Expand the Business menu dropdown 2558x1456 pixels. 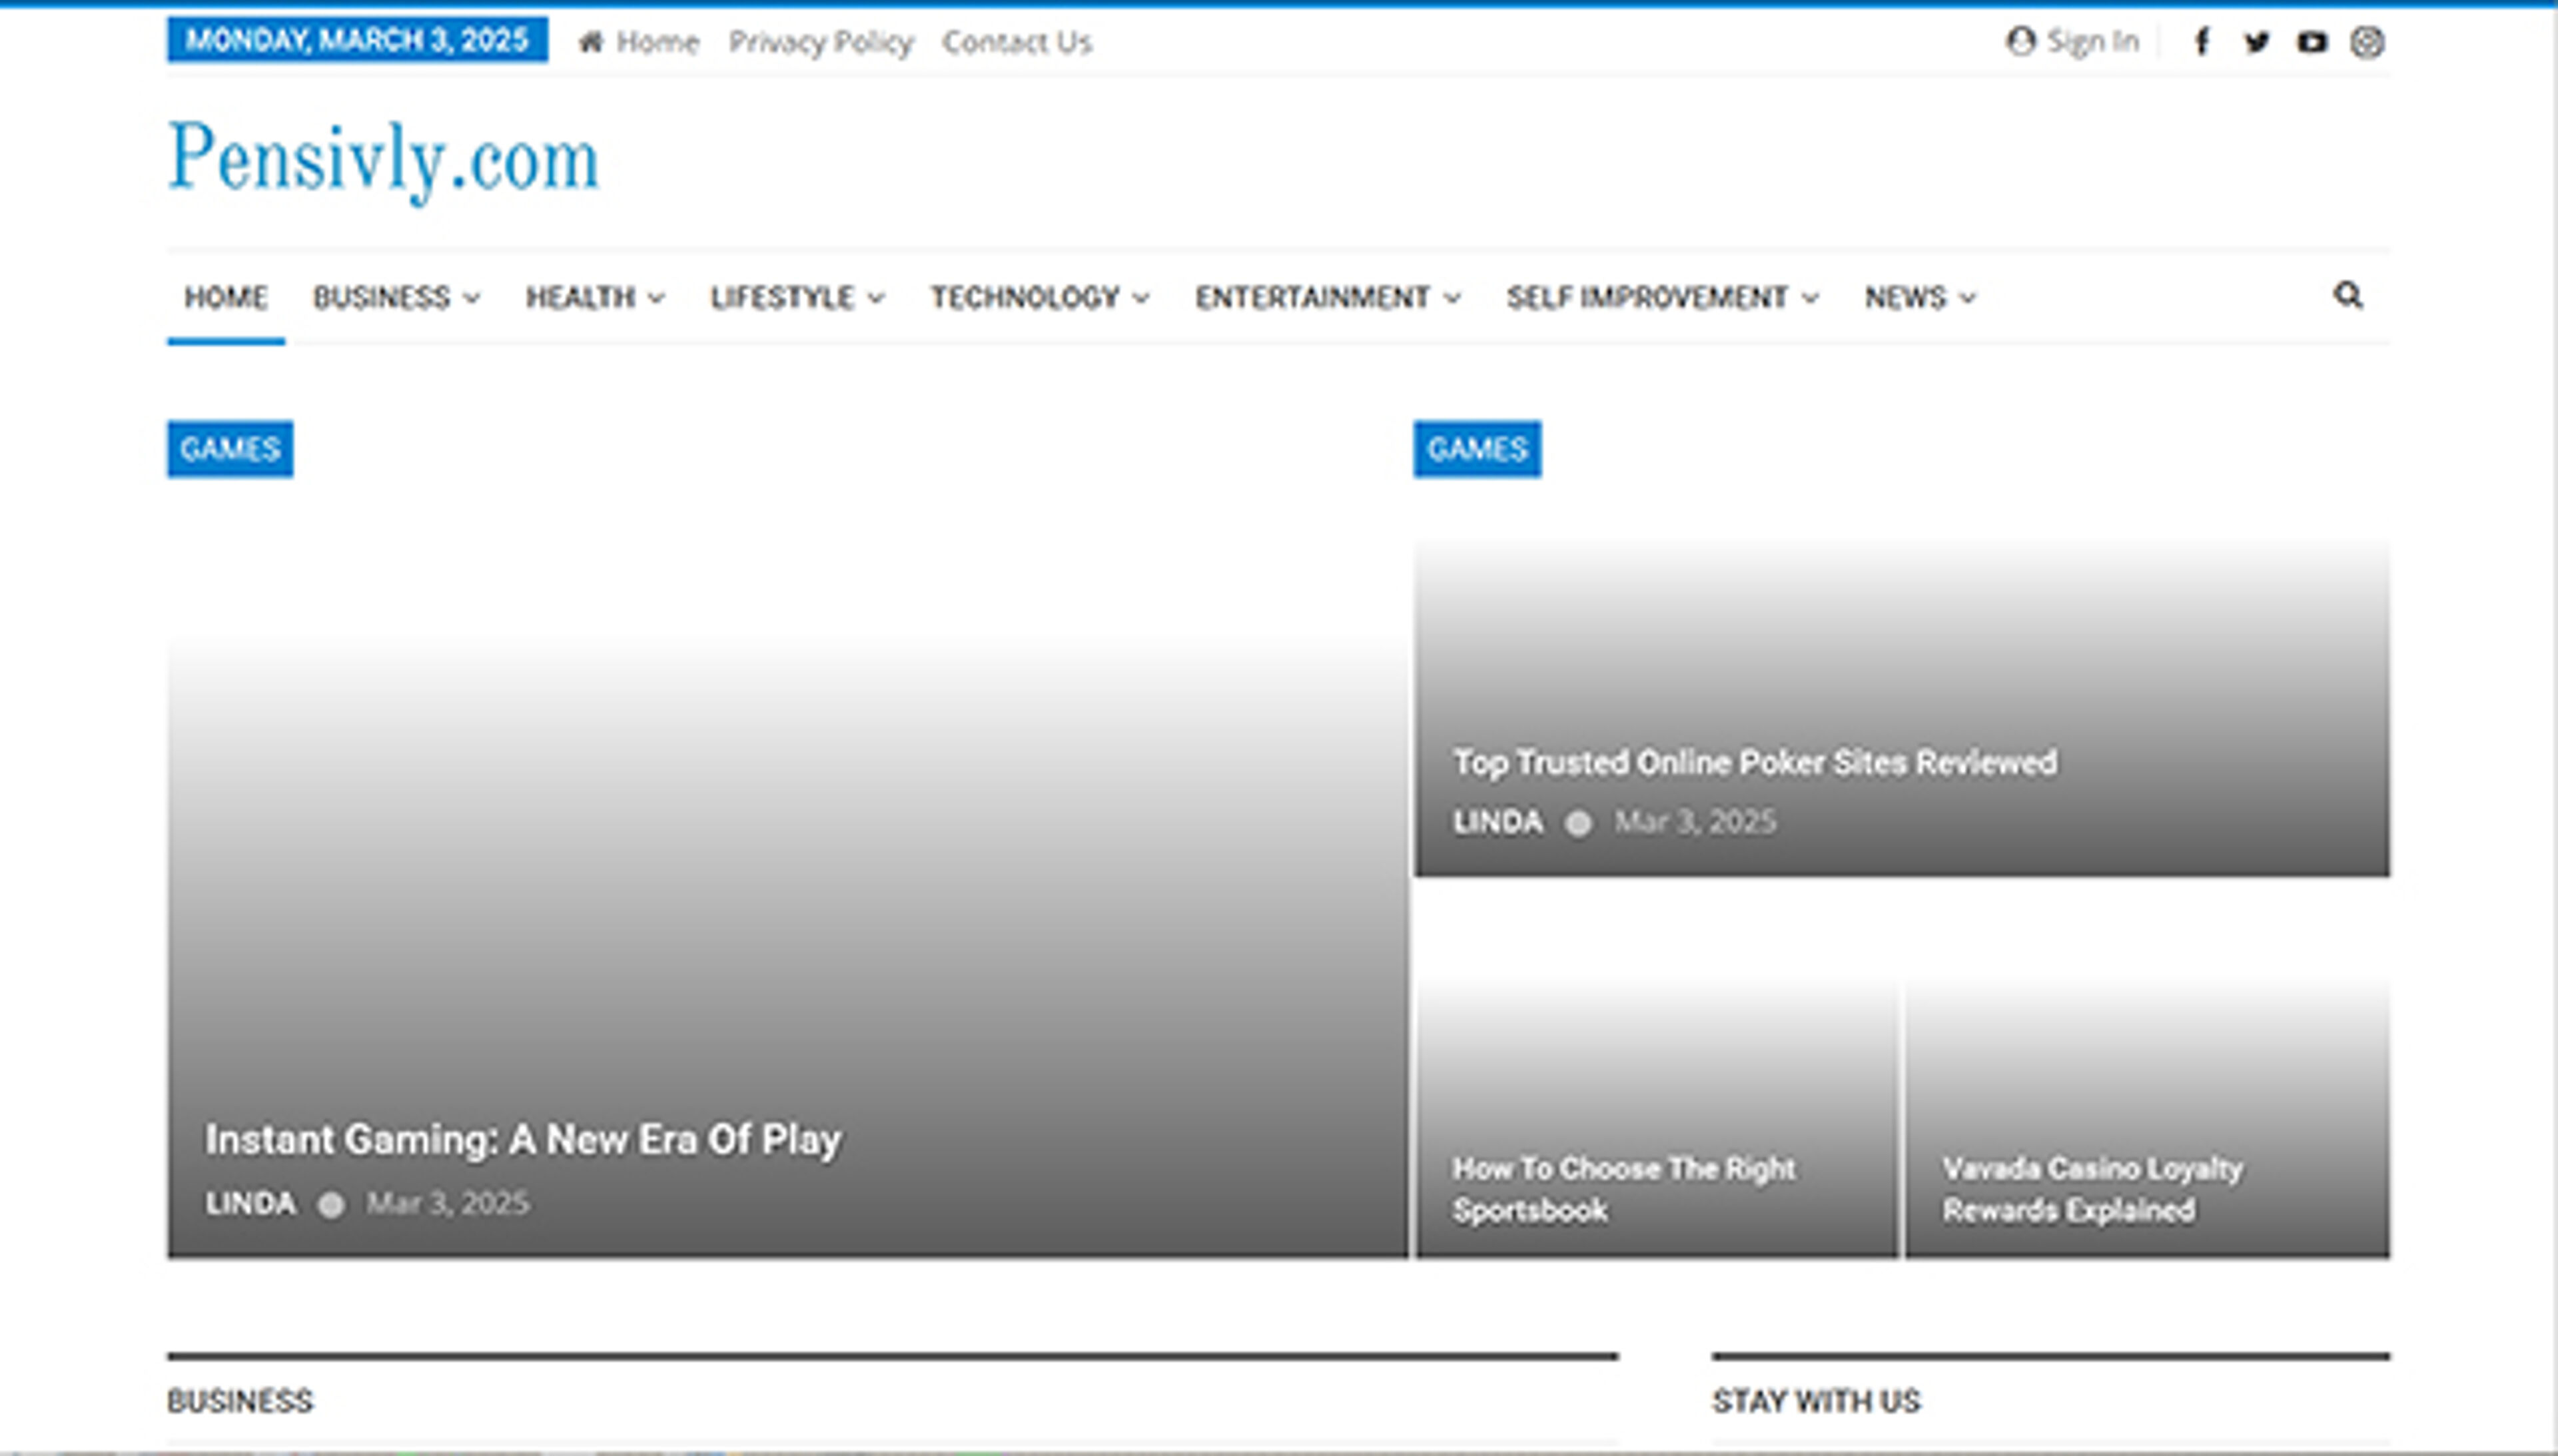(396, 298)
